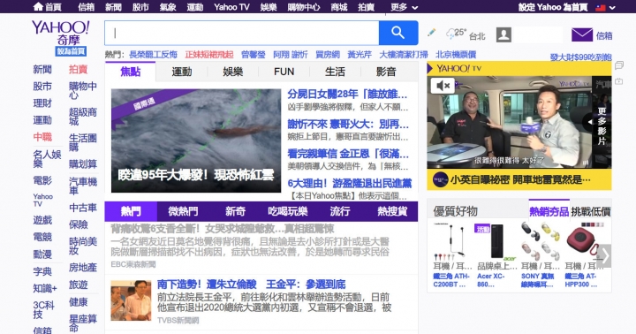Click 信箱 label beside envelope
This screenshot has width=636, height=334.
point(604,36)
